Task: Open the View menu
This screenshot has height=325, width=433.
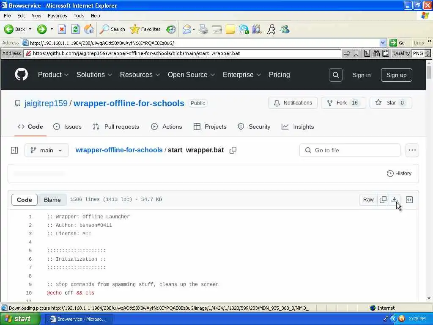Action: 36,16
